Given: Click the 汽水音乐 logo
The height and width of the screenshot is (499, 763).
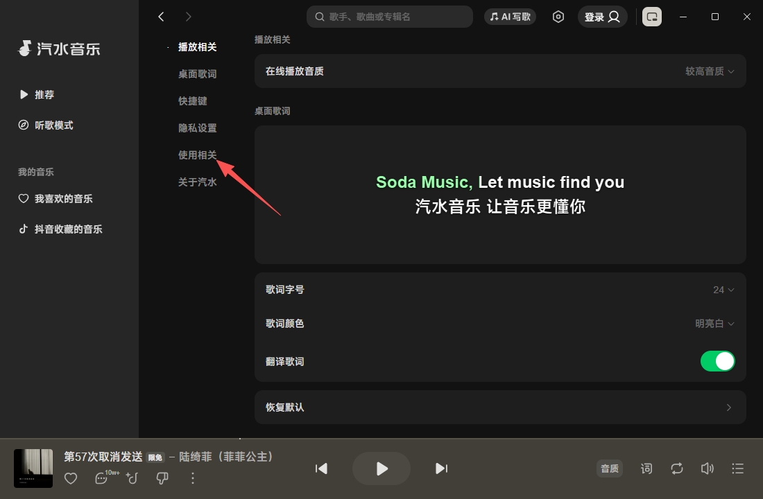Looking at the screenshot, I should point(59,49).
